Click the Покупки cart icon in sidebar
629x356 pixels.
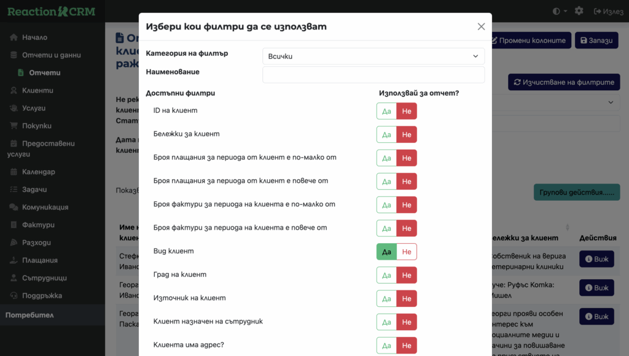coord(14,126)
